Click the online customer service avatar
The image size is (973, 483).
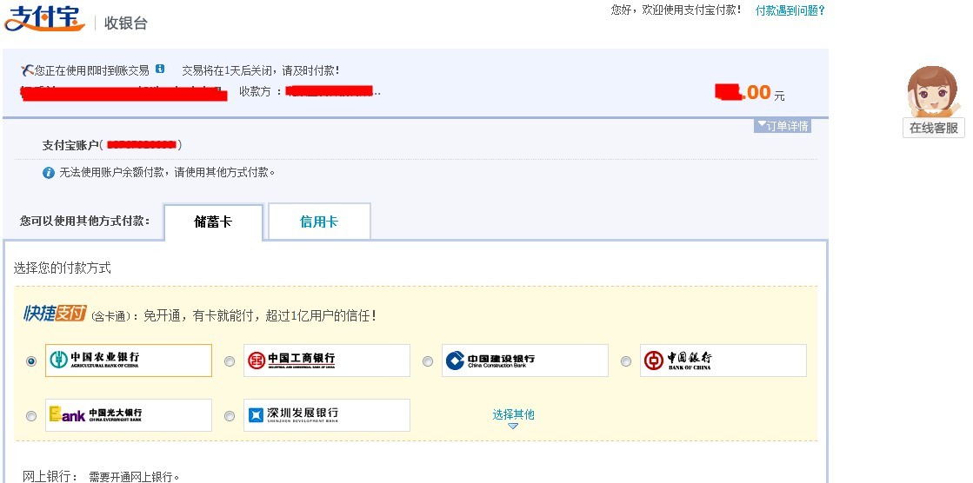pyautogui.click(x=933, y=92)
